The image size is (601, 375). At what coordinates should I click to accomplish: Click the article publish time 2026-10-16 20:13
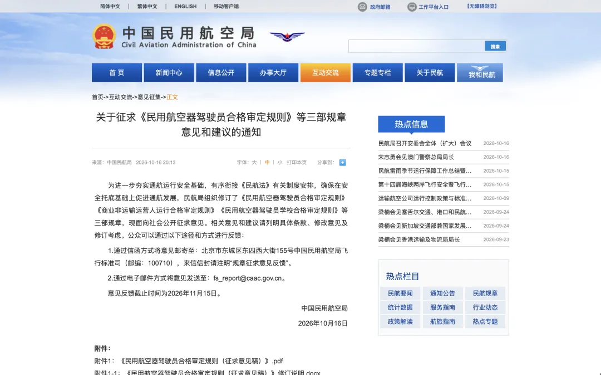[x=156, y=162]
